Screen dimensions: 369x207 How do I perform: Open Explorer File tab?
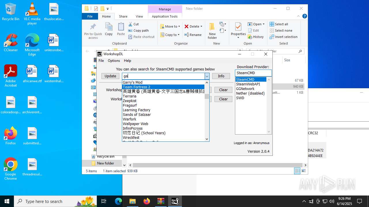pyautogui.click(x=90, y=16)
